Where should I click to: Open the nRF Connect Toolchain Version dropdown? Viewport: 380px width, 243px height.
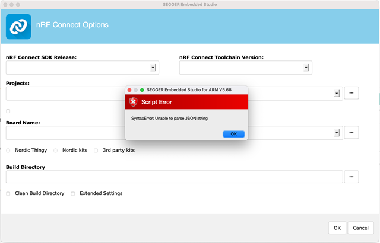point(306,68)
